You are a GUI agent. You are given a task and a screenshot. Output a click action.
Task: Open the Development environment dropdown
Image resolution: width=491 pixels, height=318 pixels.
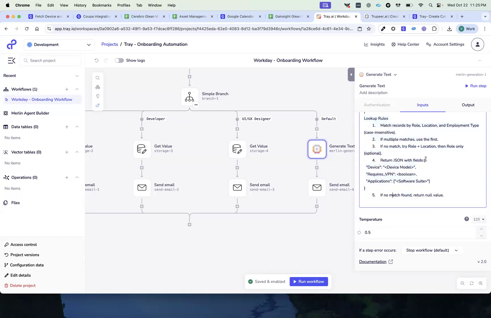click(x=59, y=44)
